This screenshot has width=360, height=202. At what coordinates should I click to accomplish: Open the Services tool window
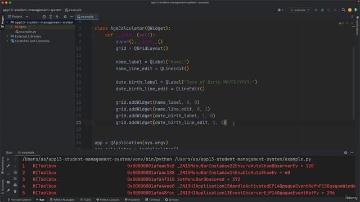(172, 200)
